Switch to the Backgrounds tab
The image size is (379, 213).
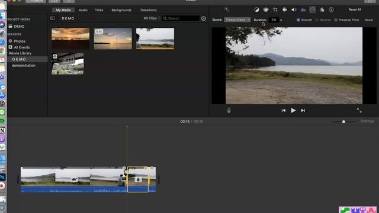click(x=121, y=10)
